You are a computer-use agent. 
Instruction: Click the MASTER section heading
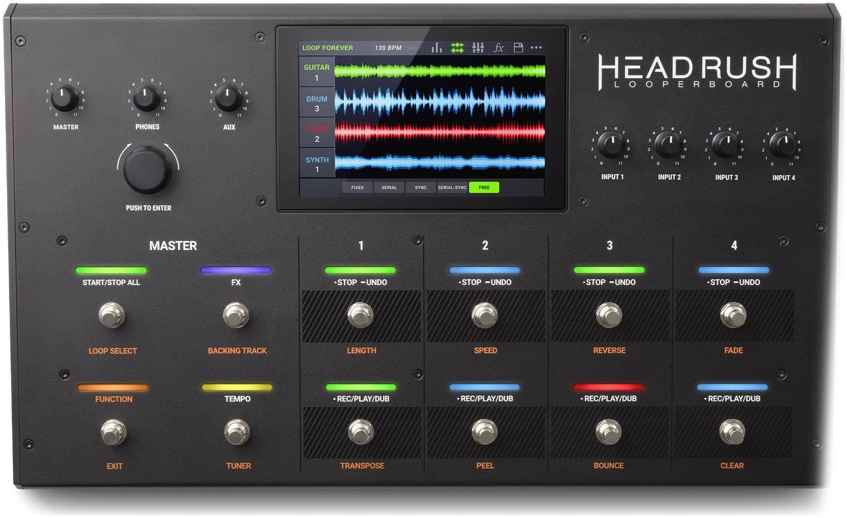pos(173,246)
